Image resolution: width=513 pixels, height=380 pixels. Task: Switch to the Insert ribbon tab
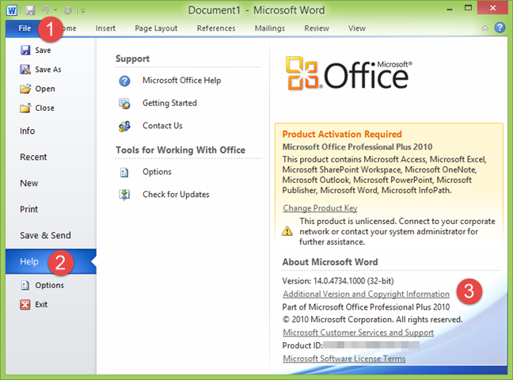click(x=105, y=28)
